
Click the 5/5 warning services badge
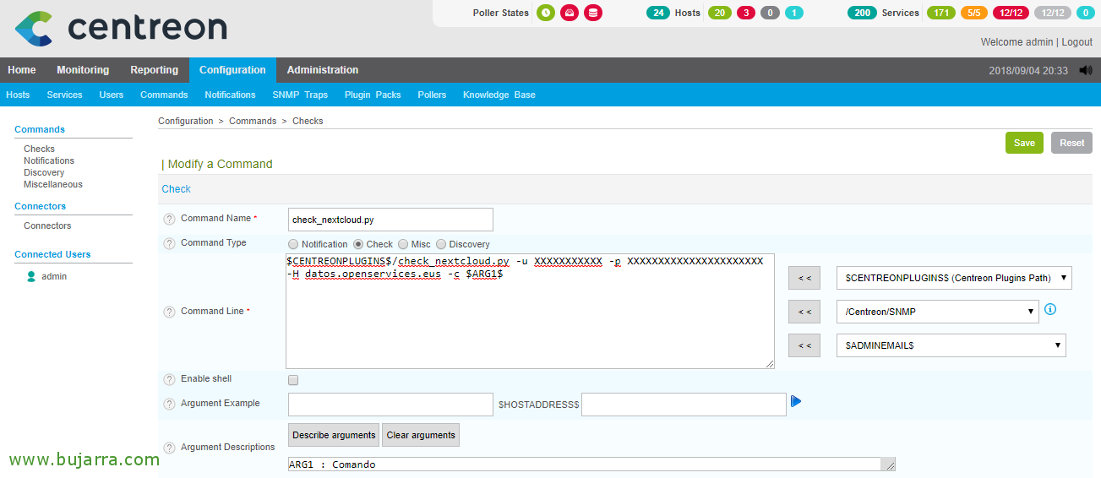point(974,13)
